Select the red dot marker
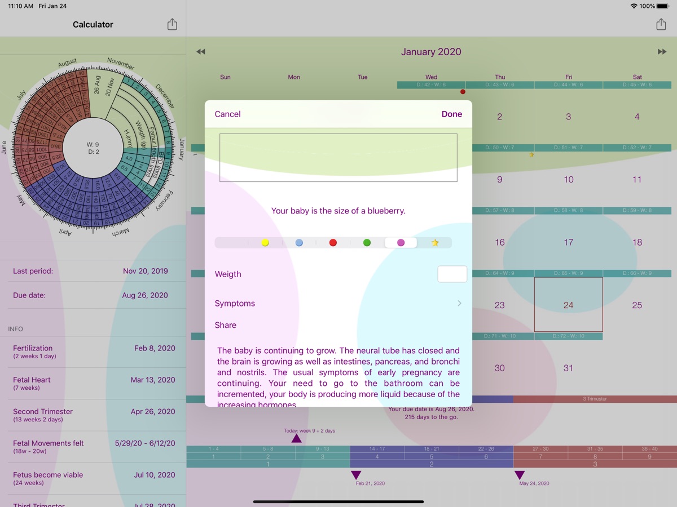This screenshot has height=507, width=677. click(x=333, y=243)
